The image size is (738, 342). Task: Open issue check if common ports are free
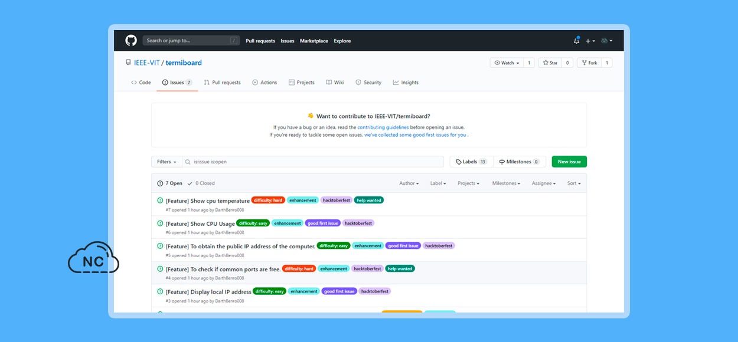223,269
